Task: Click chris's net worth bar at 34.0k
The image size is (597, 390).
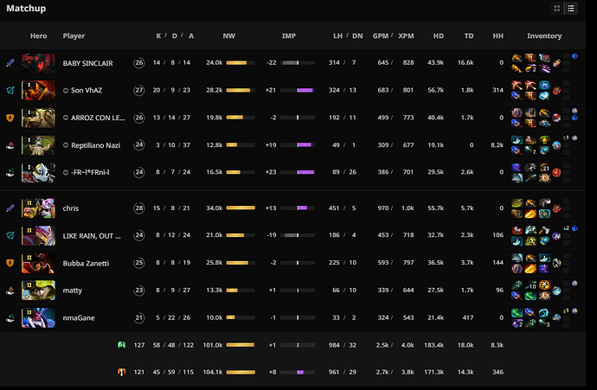Action: [x=241, y=208]
